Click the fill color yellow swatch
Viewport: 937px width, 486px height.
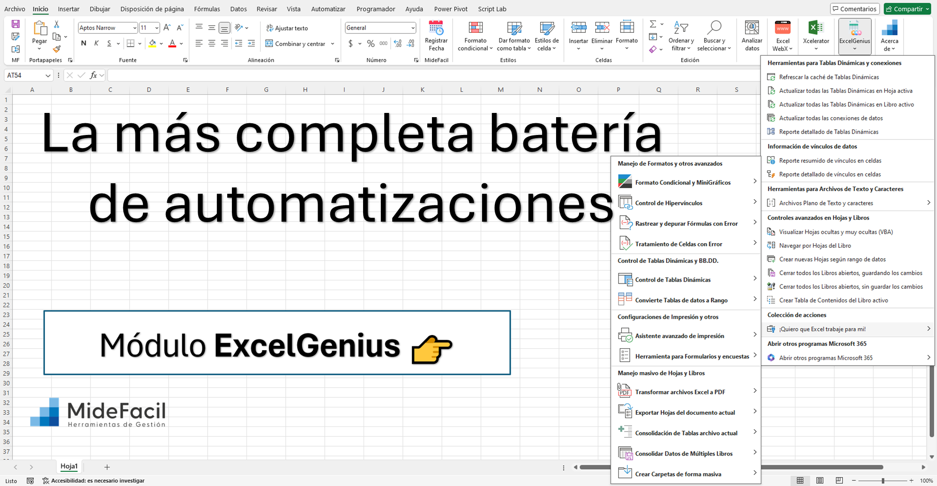(x=152, y=44)
